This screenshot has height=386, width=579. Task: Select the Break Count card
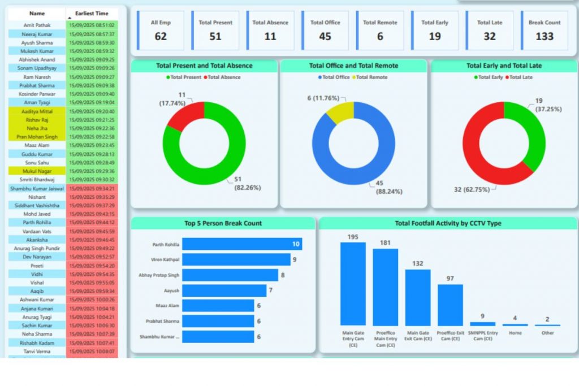click(x=544, y=30)
